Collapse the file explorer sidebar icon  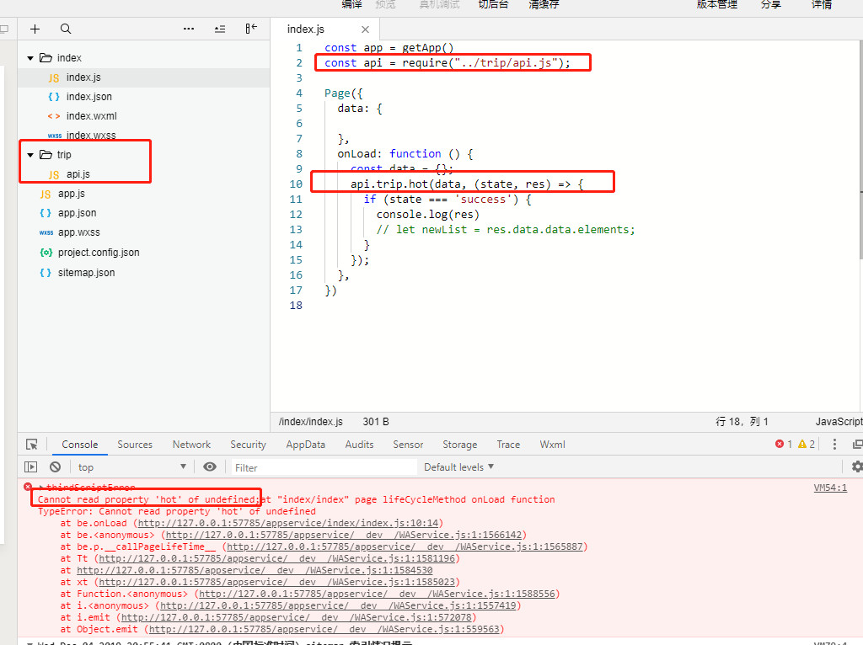coord(251,29)
